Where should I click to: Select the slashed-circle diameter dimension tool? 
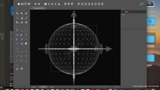tap(22, 60)
